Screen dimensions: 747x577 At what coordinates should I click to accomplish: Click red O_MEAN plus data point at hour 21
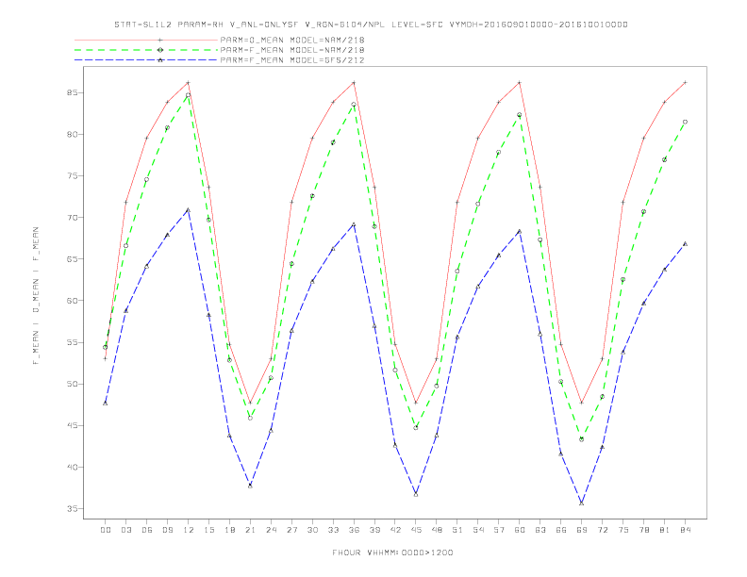tap(250, 403)
